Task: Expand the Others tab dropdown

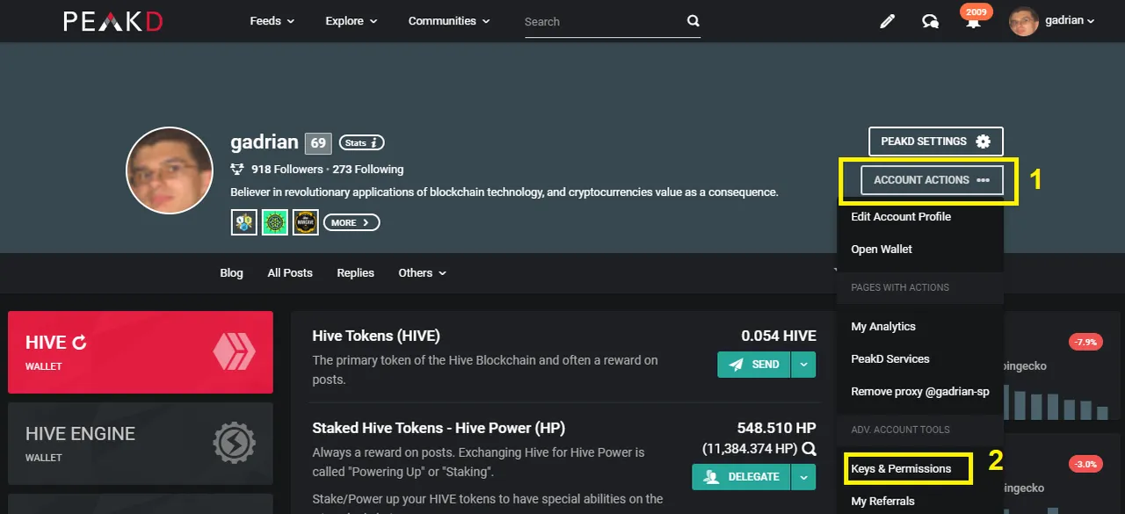Action: coord(422,273)
